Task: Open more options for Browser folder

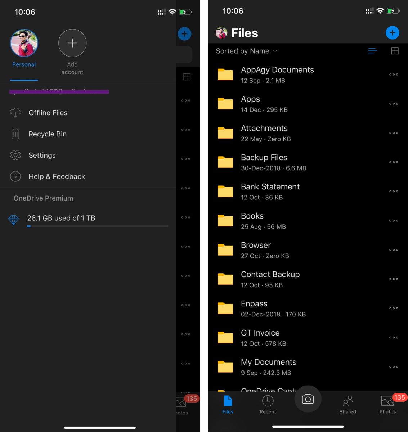Action: tap(394, 250)
